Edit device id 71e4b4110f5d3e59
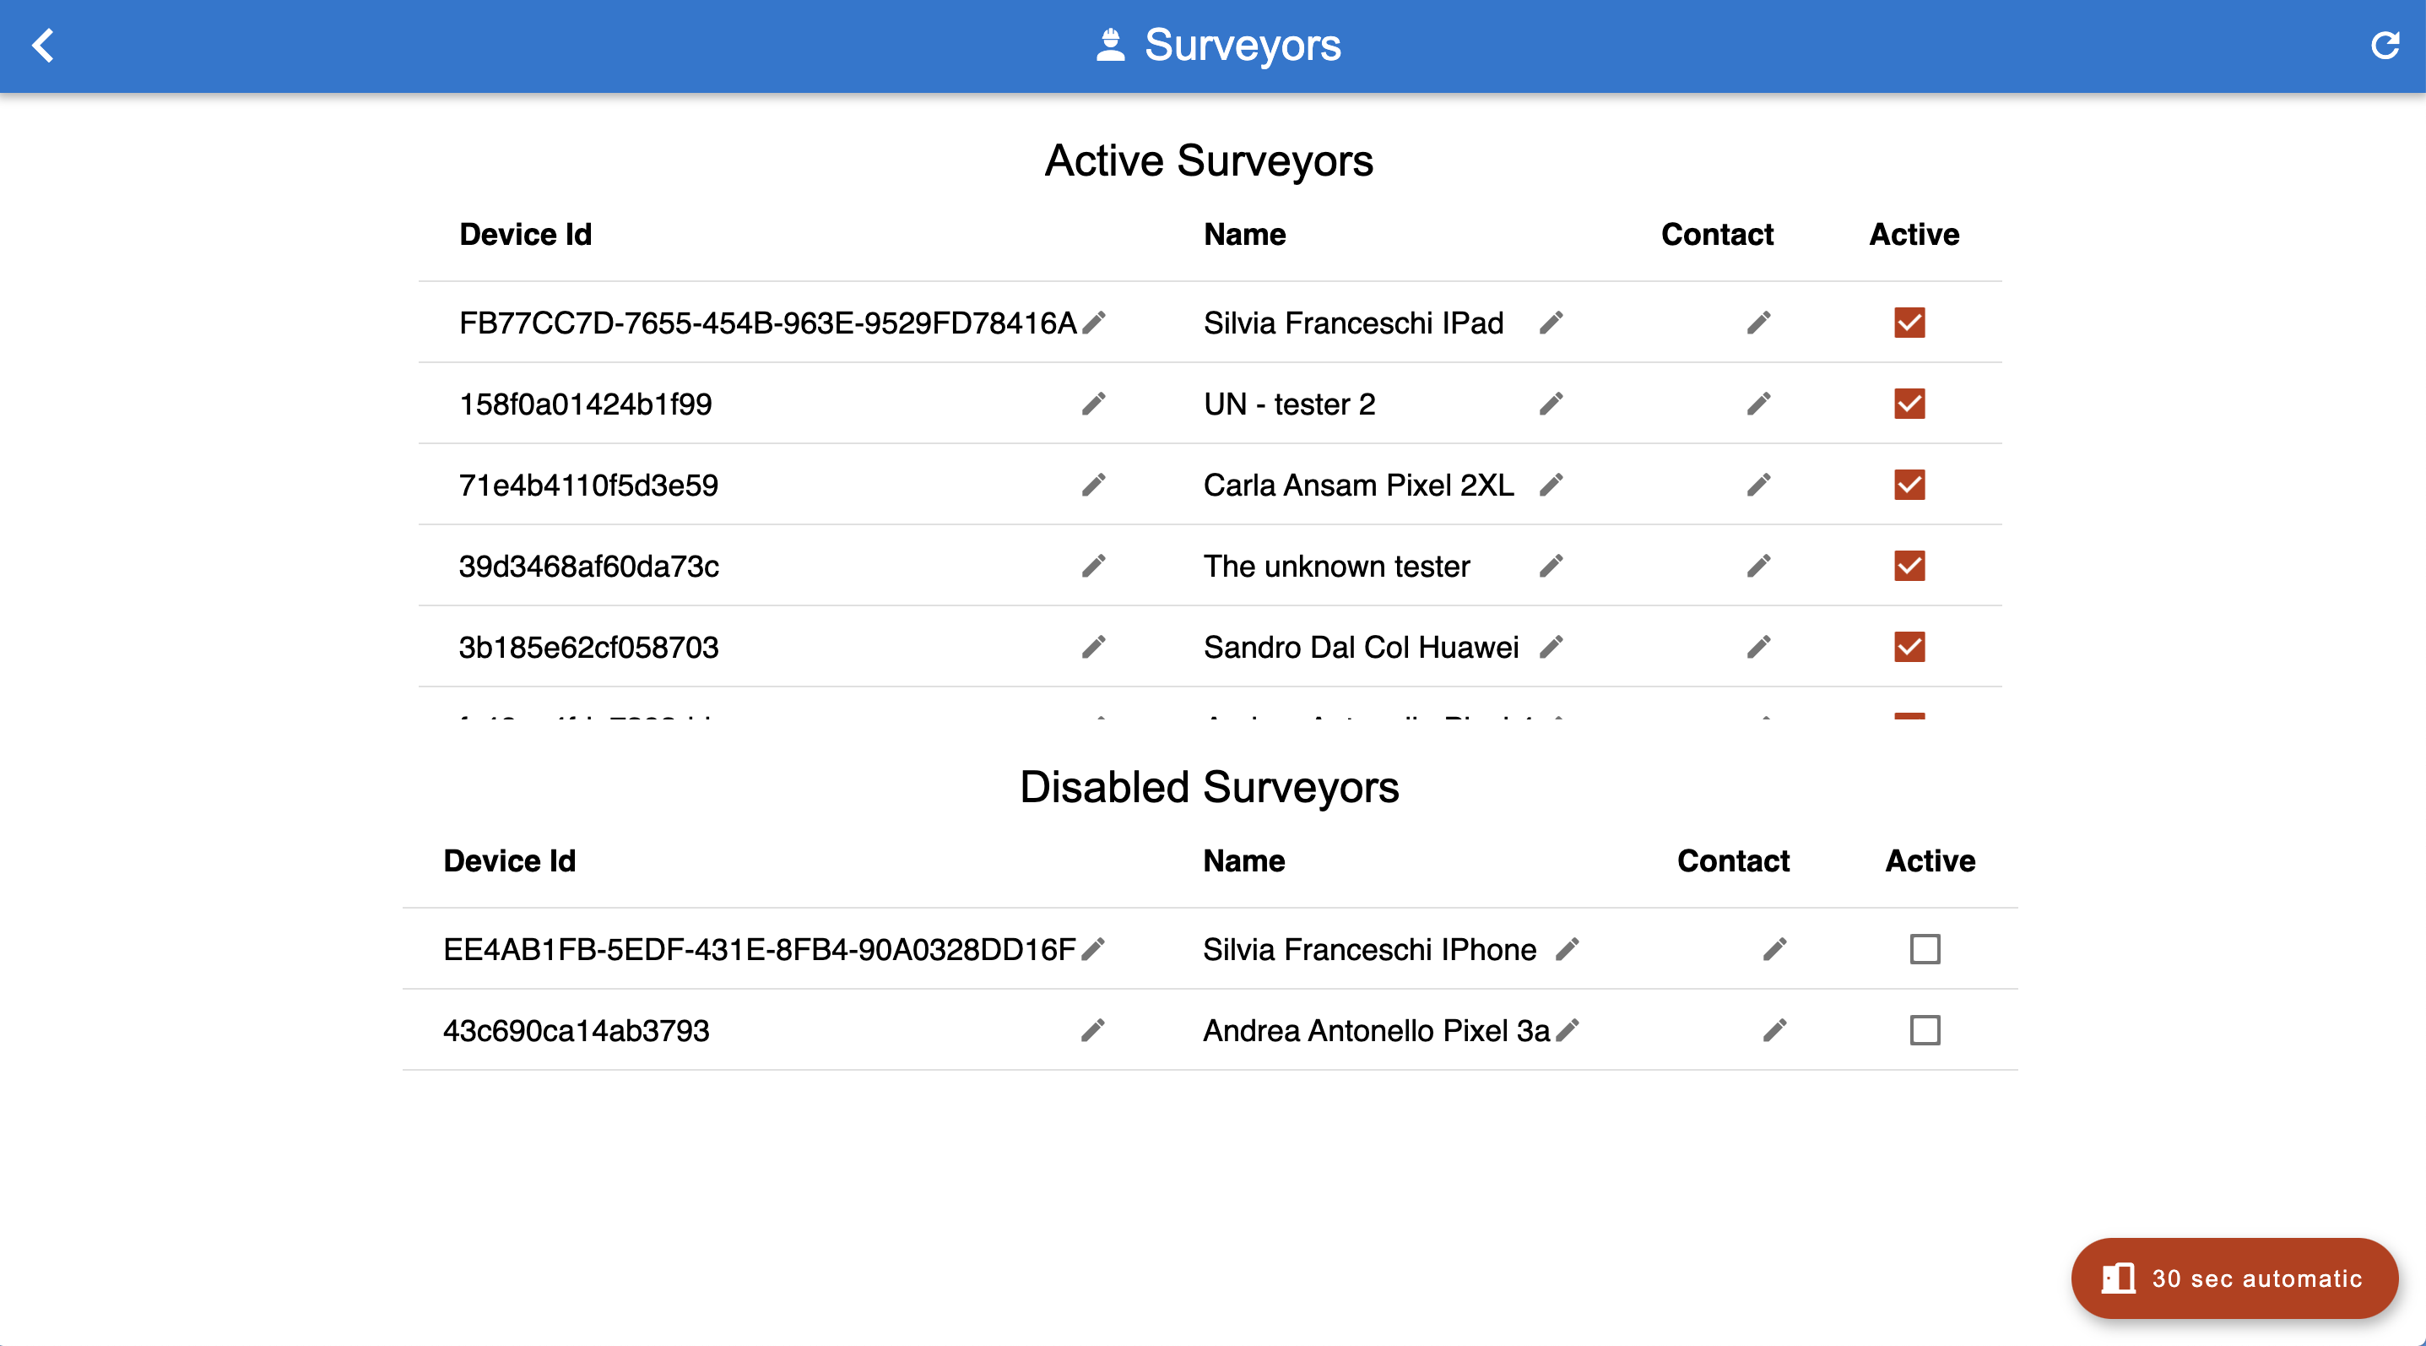This screenshot has height=1346, width=2426. (1093, 485)
